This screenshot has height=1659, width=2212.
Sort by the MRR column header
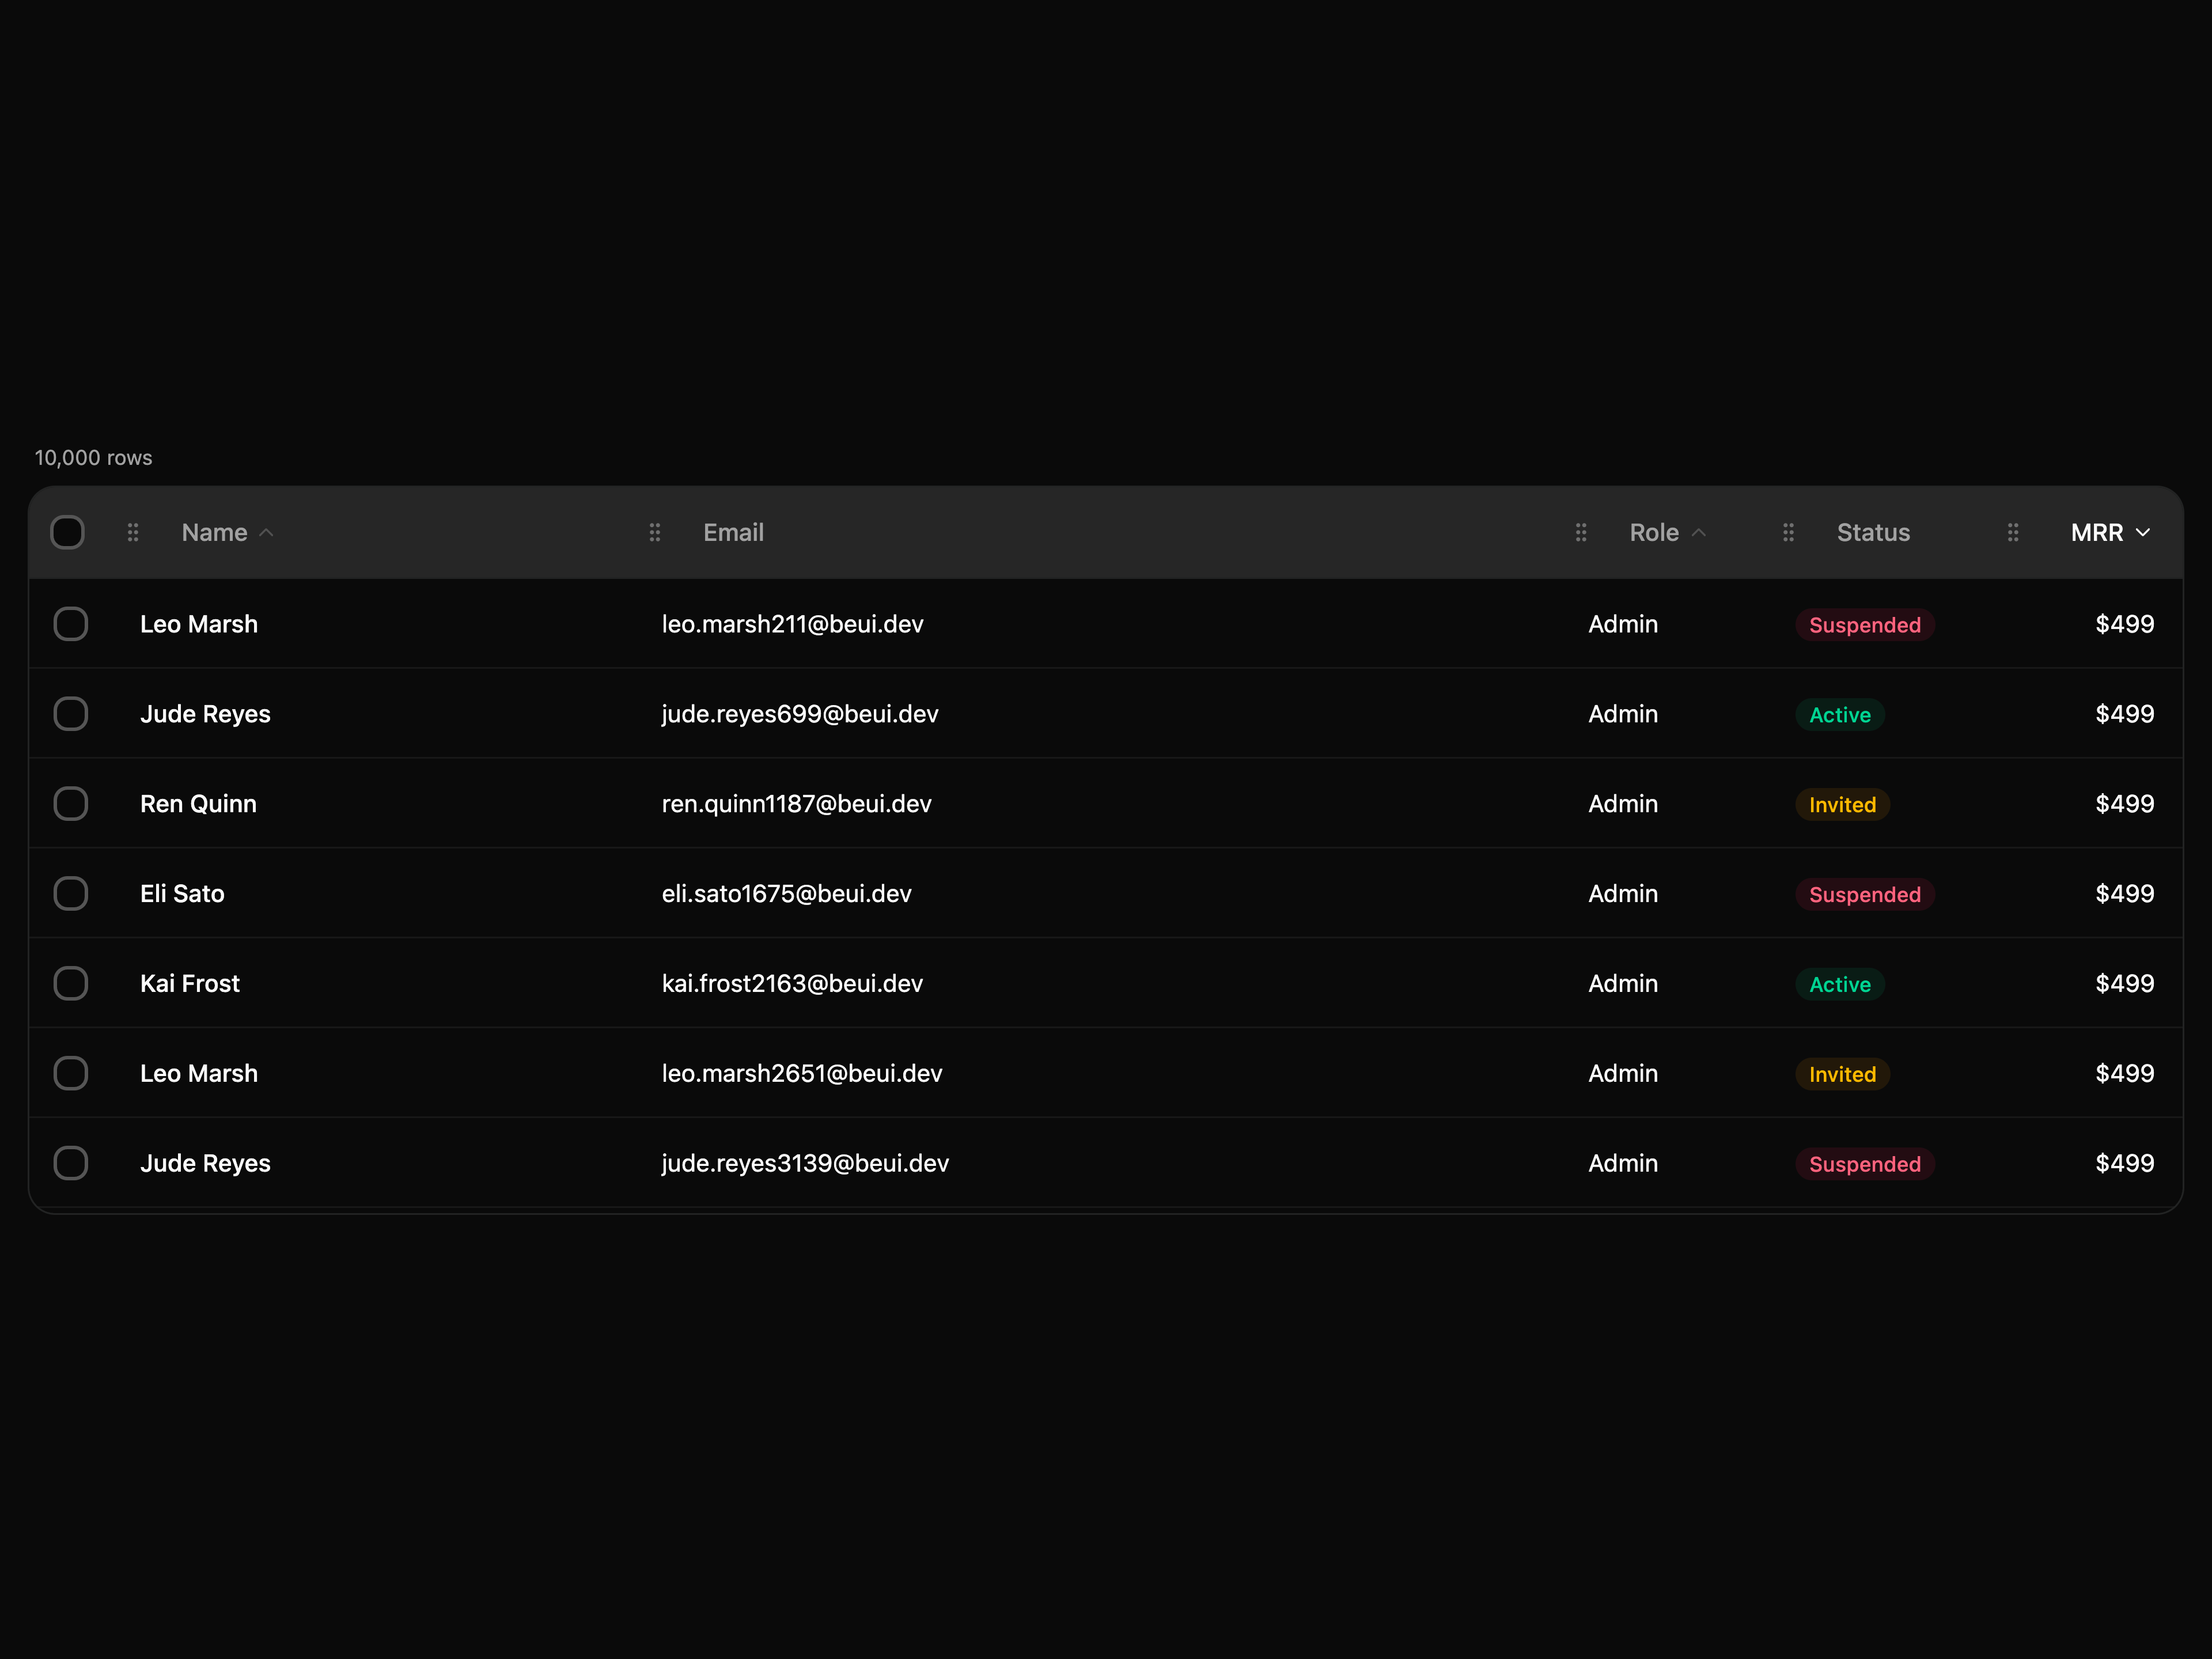2111,533
